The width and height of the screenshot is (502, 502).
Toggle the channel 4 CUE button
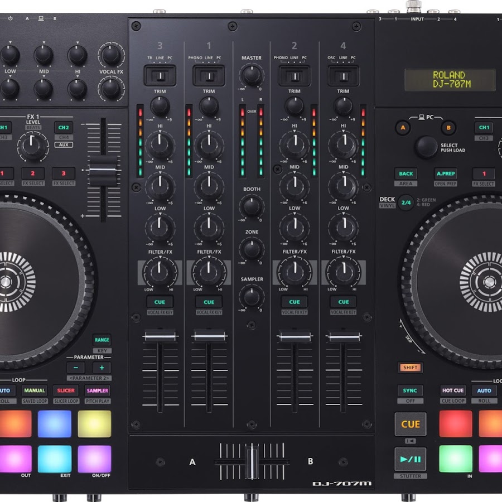tap(344, 302)
